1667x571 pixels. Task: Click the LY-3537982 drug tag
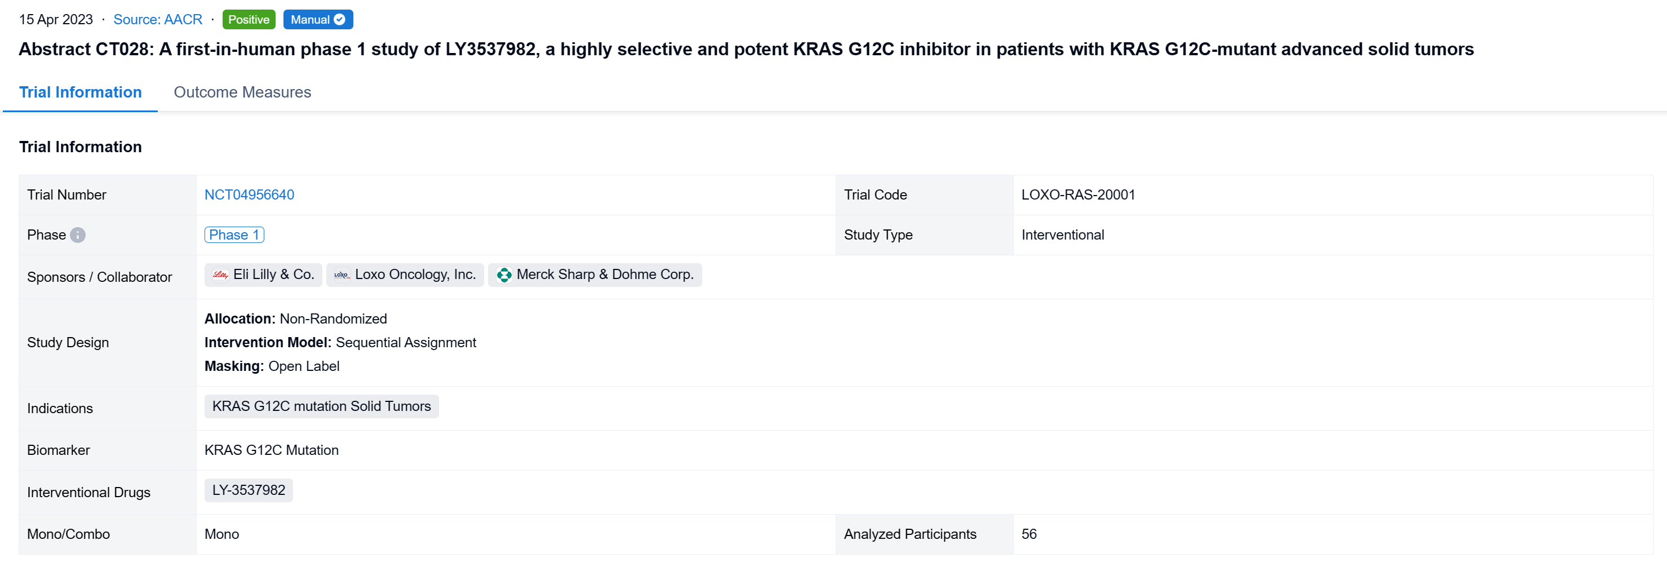coord(249,491)
